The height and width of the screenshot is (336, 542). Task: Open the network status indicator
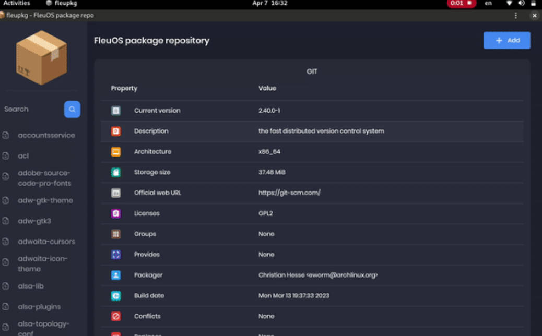(509, 4)
